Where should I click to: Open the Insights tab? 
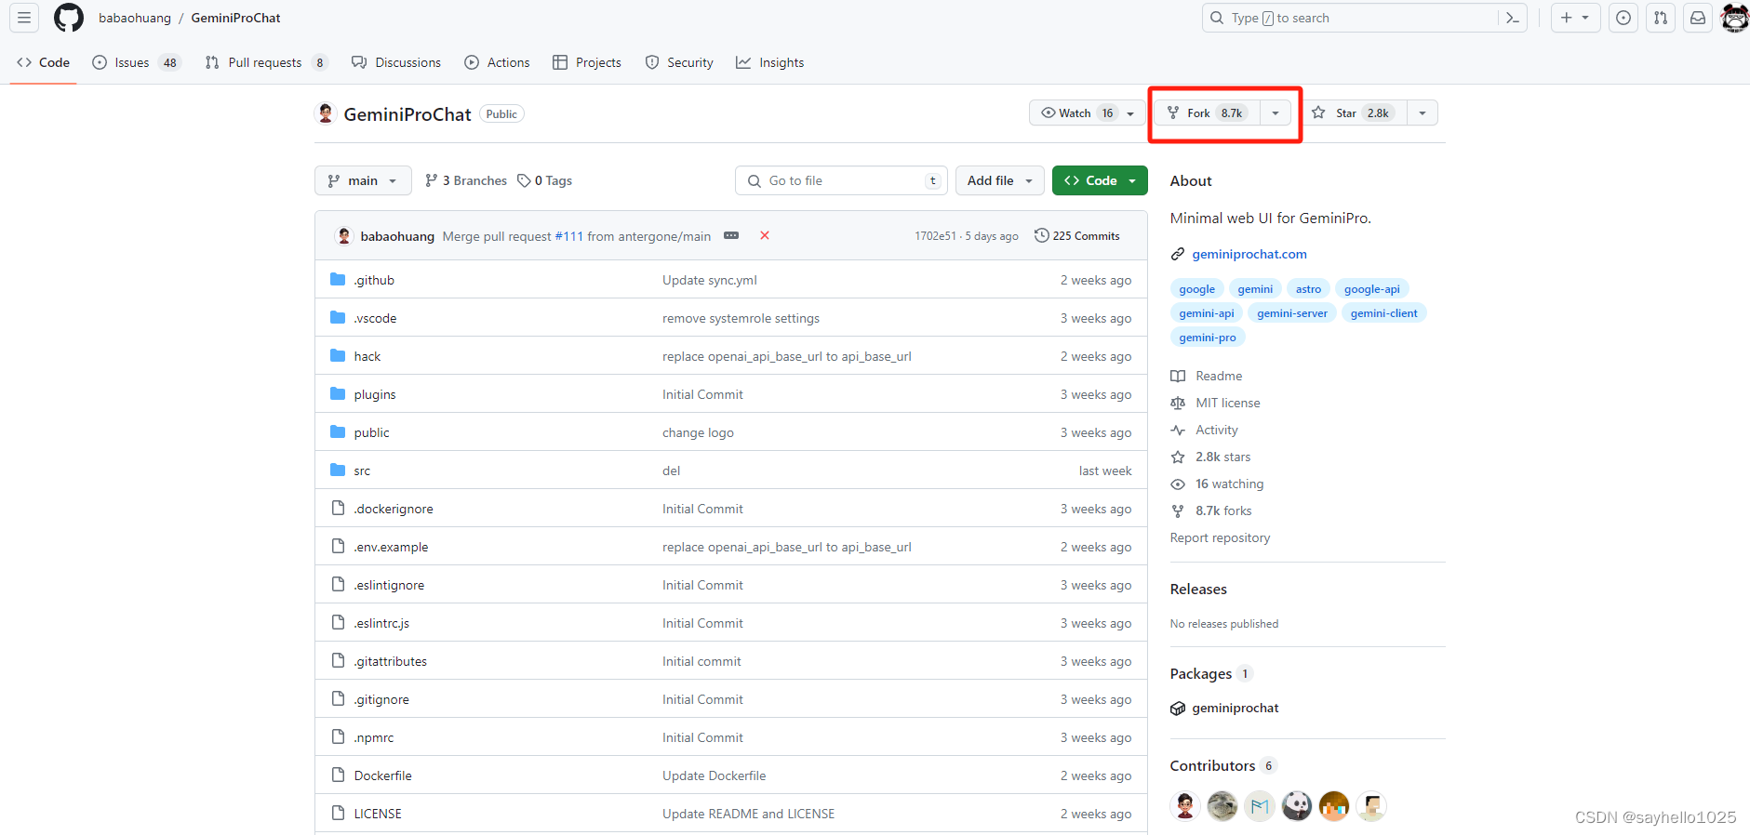click(770, 62)
